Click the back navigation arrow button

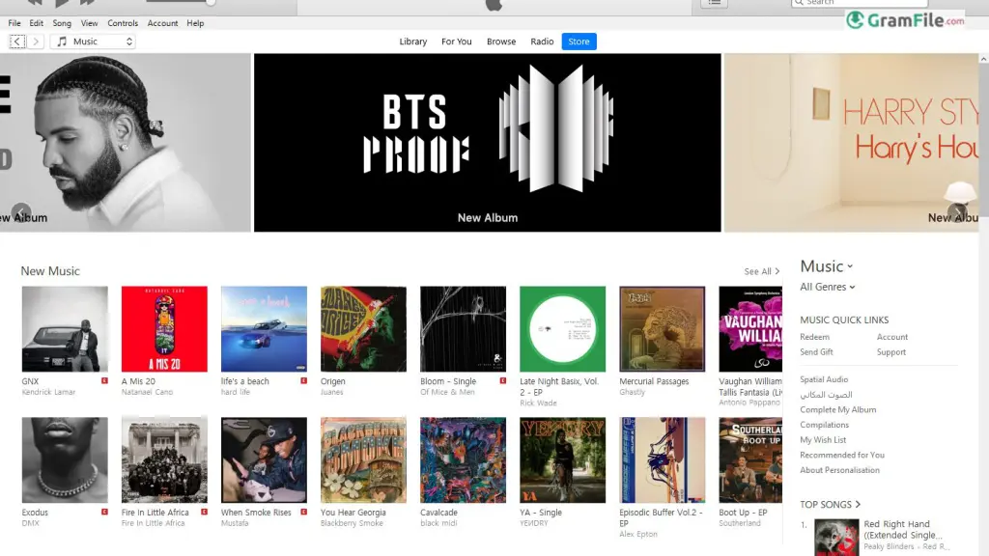point(17,42)
